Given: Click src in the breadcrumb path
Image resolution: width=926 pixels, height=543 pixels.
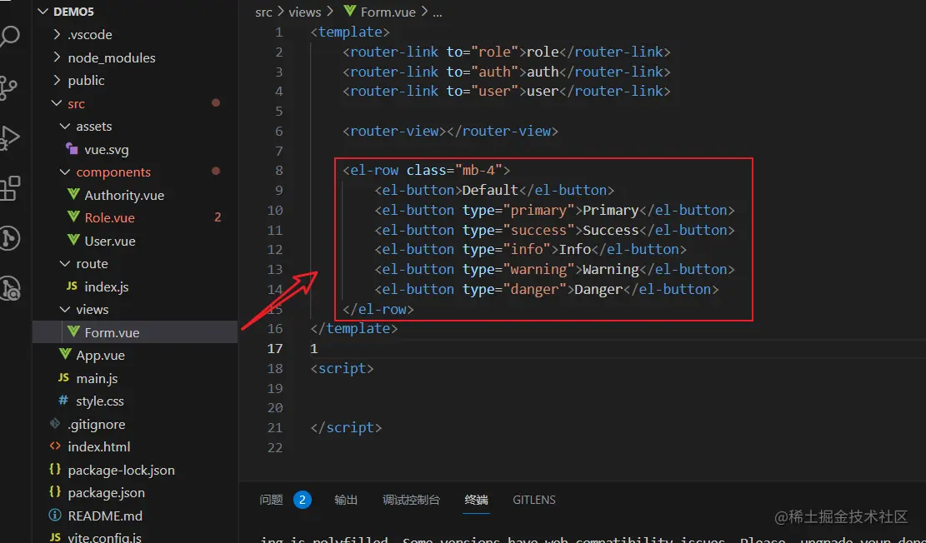Looking at the screenshot, I should [263, 12].
